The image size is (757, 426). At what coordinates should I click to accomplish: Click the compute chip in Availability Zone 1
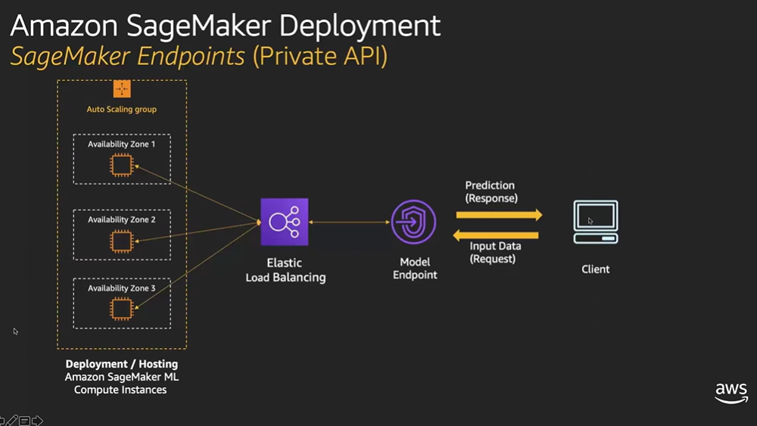122,165
